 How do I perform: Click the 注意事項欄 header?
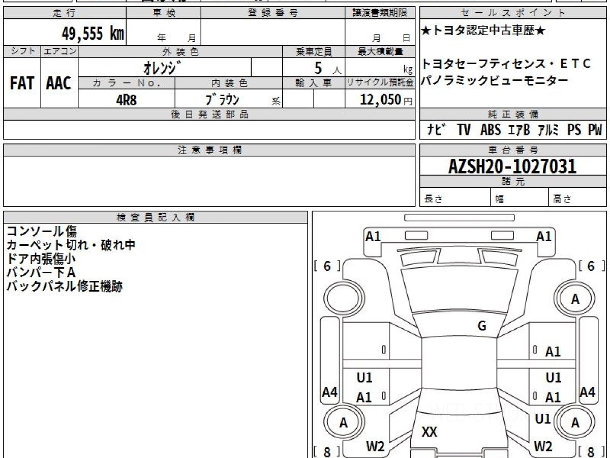tap(209, 150)
